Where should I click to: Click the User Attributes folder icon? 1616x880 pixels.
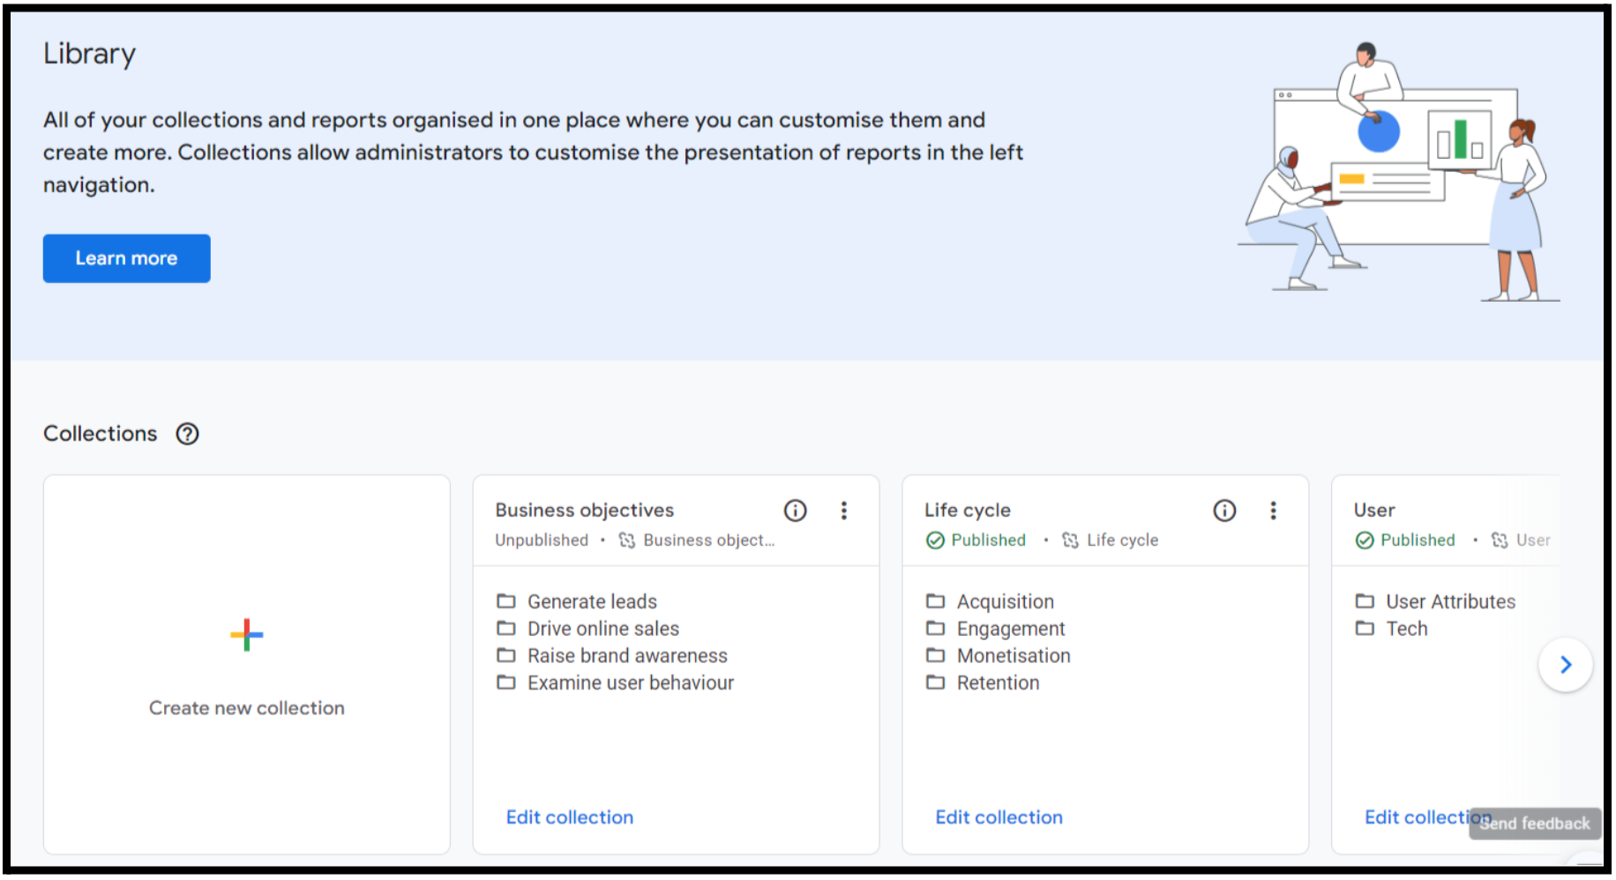[1365, 601]
